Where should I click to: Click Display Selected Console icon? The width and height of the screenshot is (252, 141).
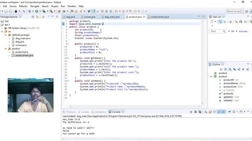pyautogui.click(x=234, y=112)
